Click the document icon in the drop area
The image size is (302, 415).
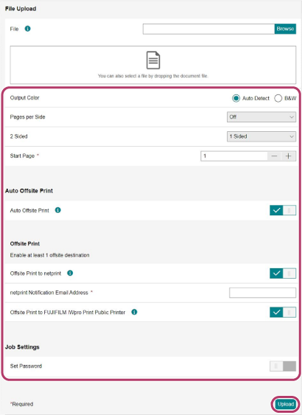tap(153, 60)
